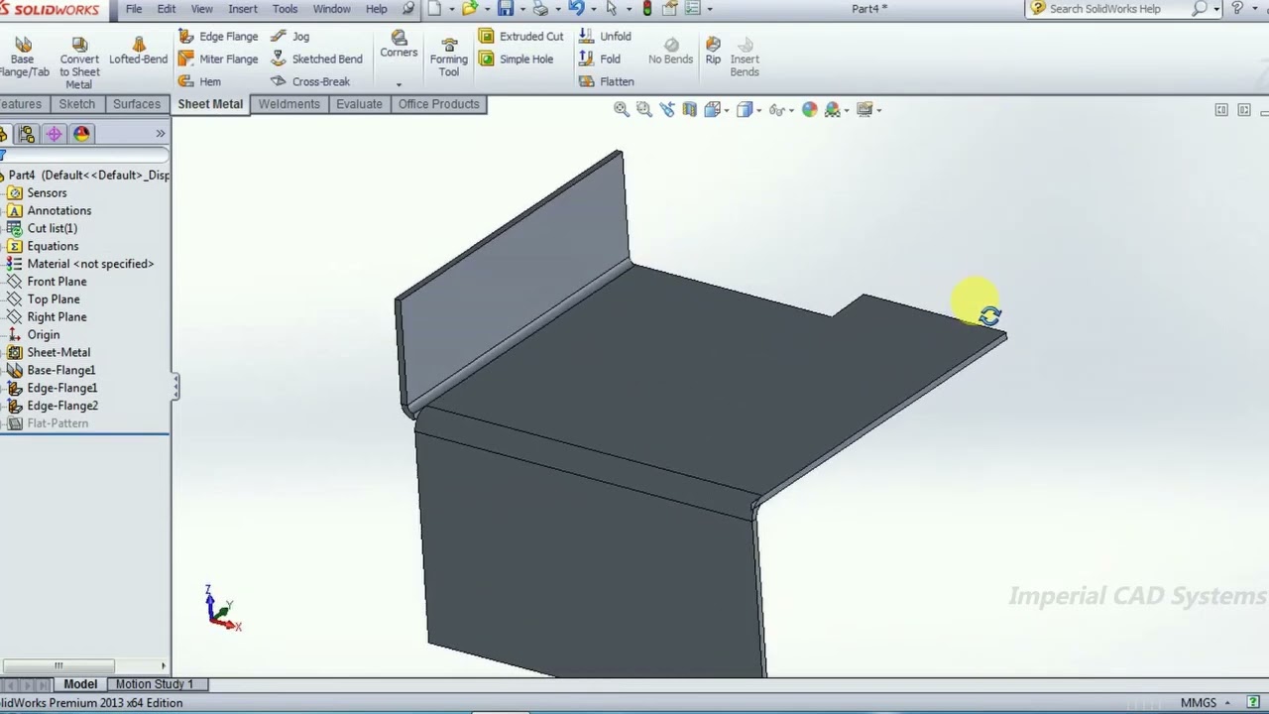Click the Zoom to Area icon
This screenshot has width=1269, height=714.
click(x=644, y=109)
